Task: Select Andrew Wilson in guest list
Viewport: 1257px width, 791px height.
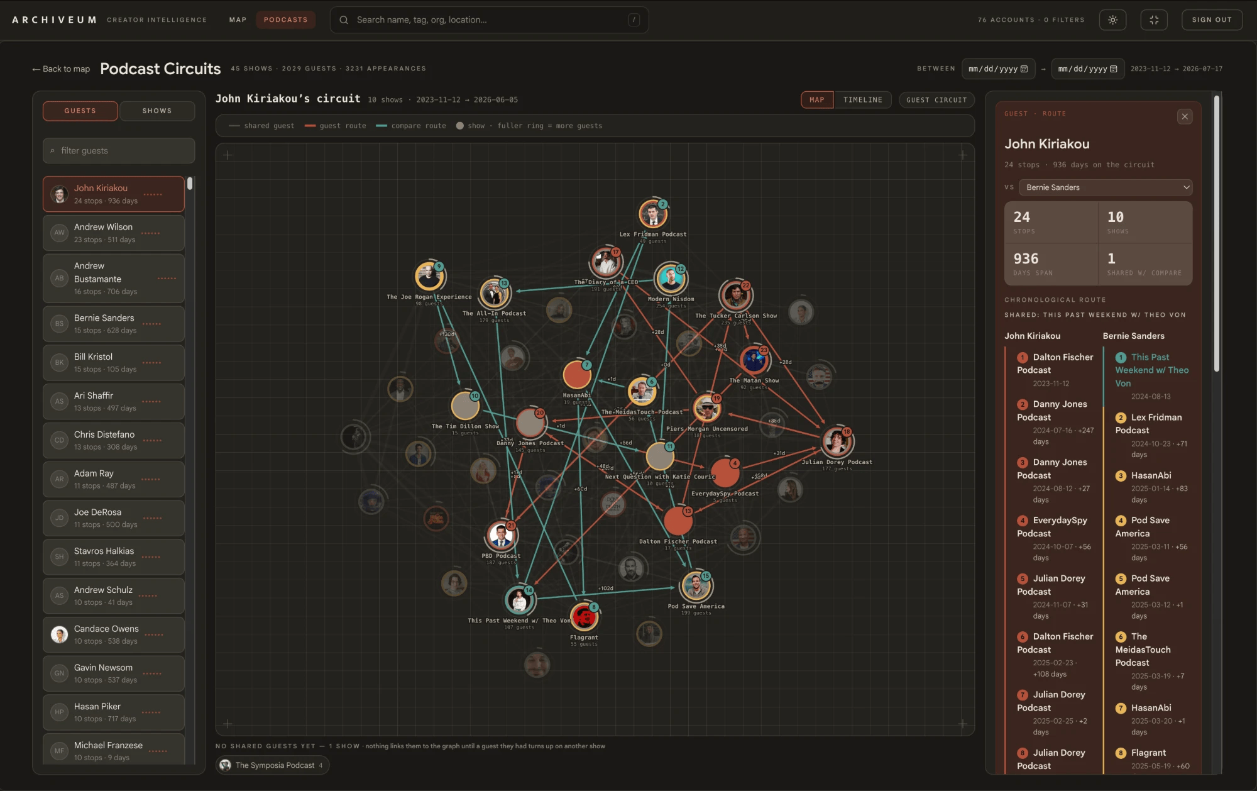Action: tap(114, 233)
